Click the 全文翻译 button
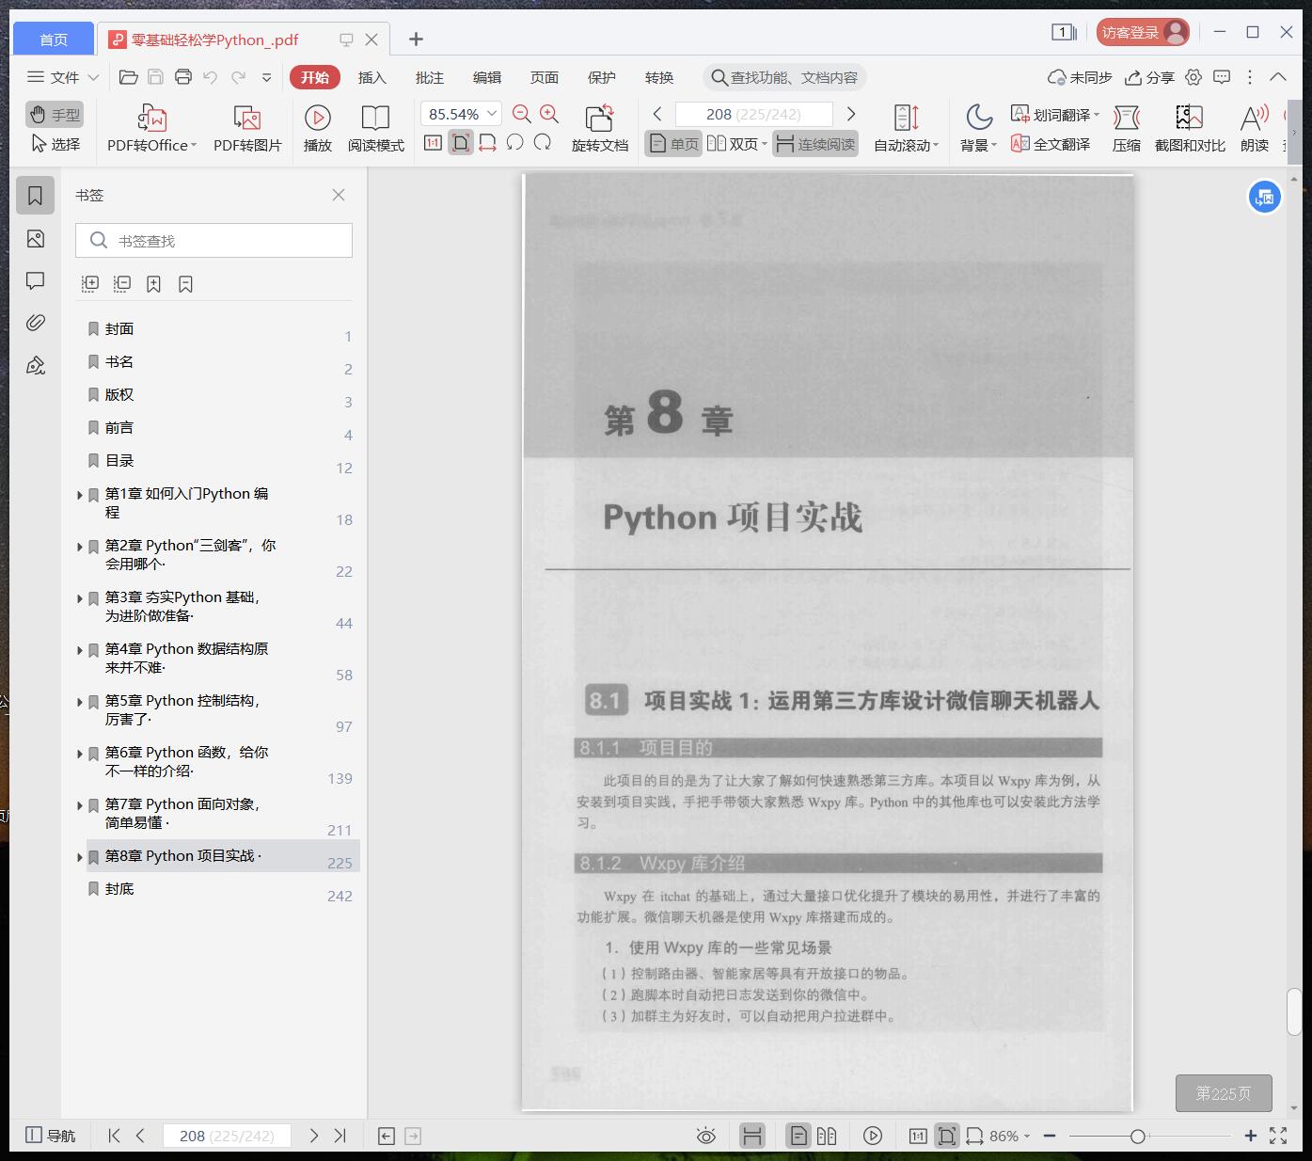This screenshot has height=1161, width=1312. tap(1051, 144)
